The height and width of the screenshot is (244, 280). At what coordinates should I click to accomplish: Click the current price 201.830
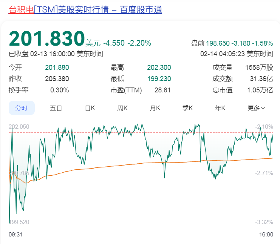click(x=47, y=38)
